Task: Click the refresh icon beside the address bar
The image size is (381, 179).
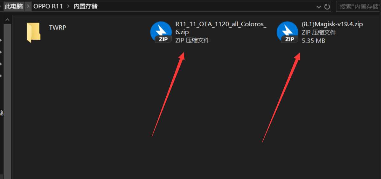Action: 327,7
